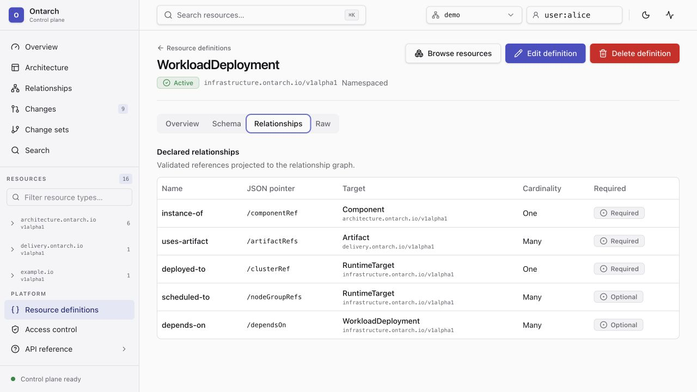This screenshot has width=697, height=392.
Task: Open Search page in sidebar
Action: click(70, 150)
